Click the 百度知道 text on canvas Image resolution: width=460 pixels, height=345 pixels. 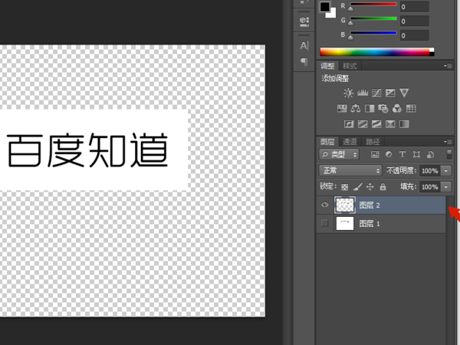click(x=87, y=150)
